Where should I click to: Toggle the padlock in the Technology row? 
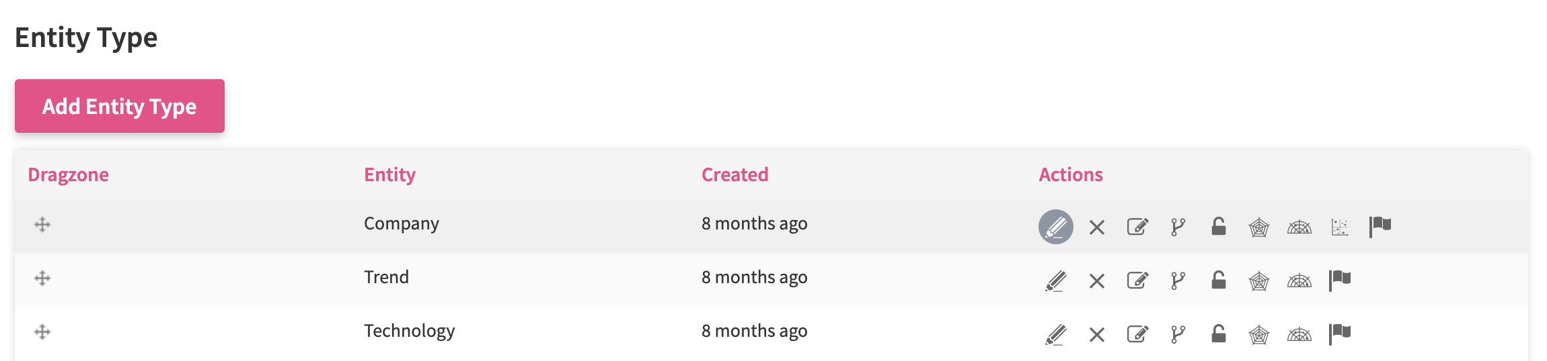pyautogui.click(x=1218, y=333)
